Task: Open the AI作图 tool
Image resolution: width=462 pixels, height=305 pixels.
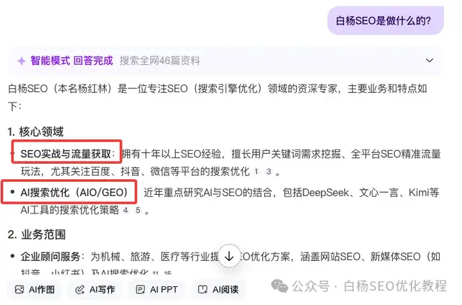Action: point(35,290)
